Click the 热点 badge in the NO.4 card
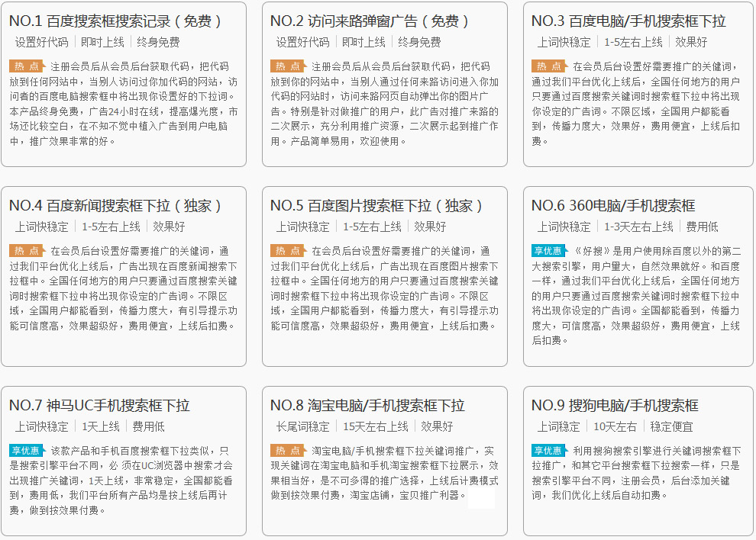The image size is (756, 540). click(27, 251)
